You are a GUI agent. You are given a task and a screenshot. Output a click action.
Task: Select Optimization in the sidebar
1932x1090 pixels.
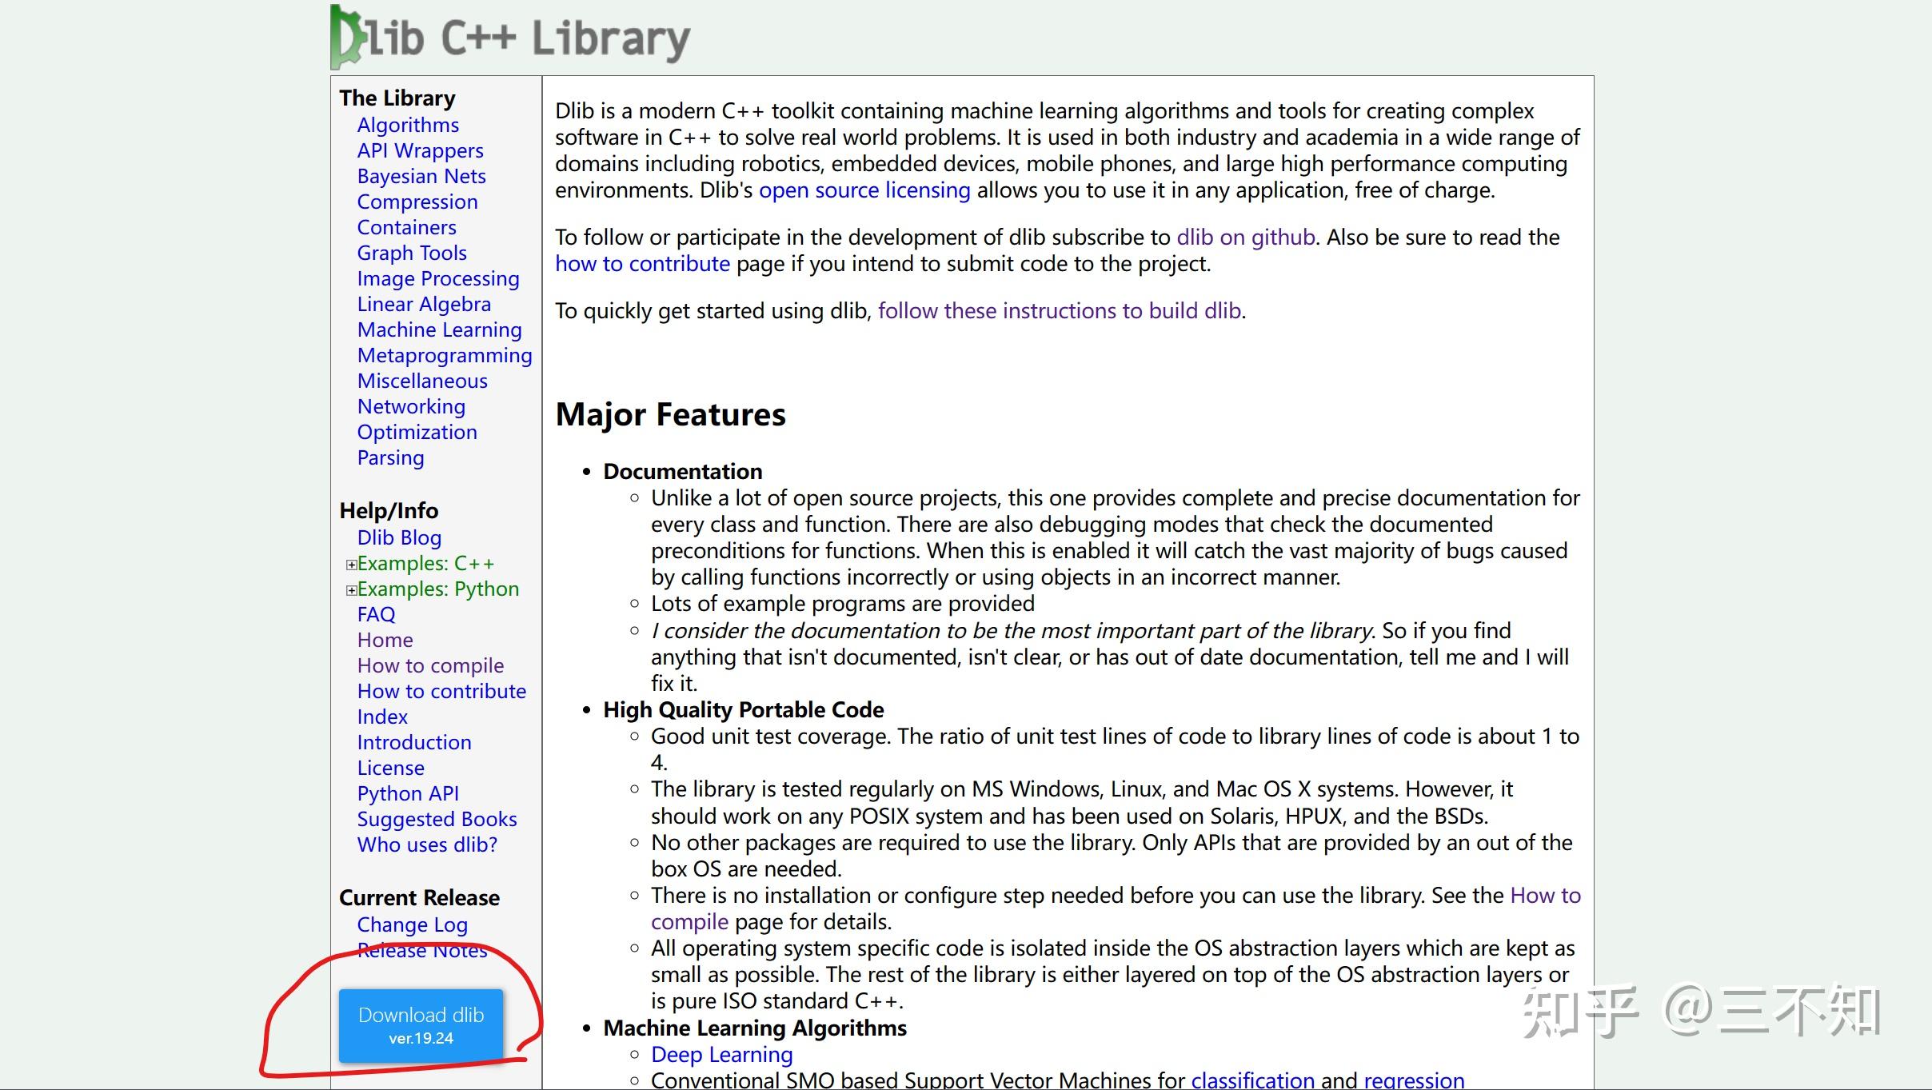click(417, 432)
